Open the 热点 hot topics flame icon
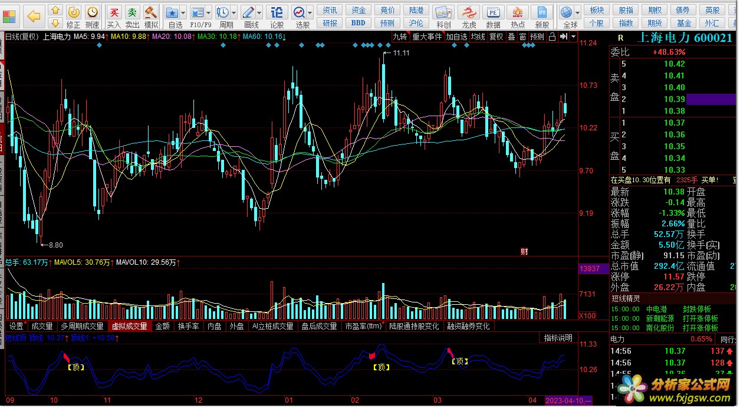This screenshot has width=740, height=408. pos(518,17)
